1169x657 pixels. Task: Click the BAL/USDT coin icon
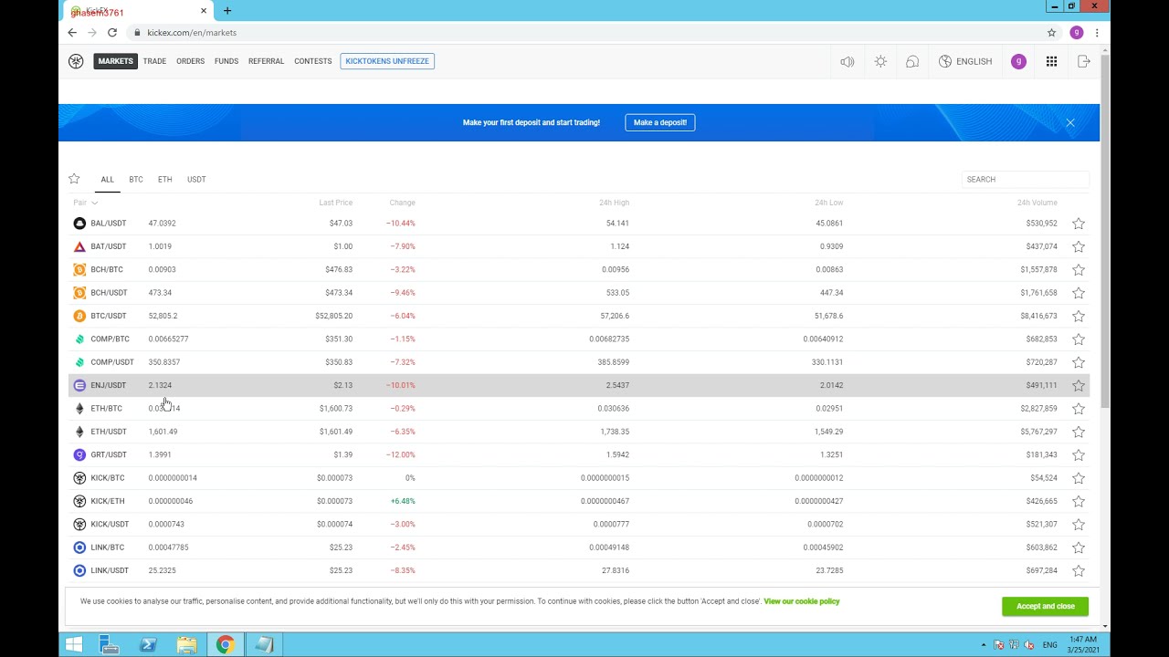[79, 223]
